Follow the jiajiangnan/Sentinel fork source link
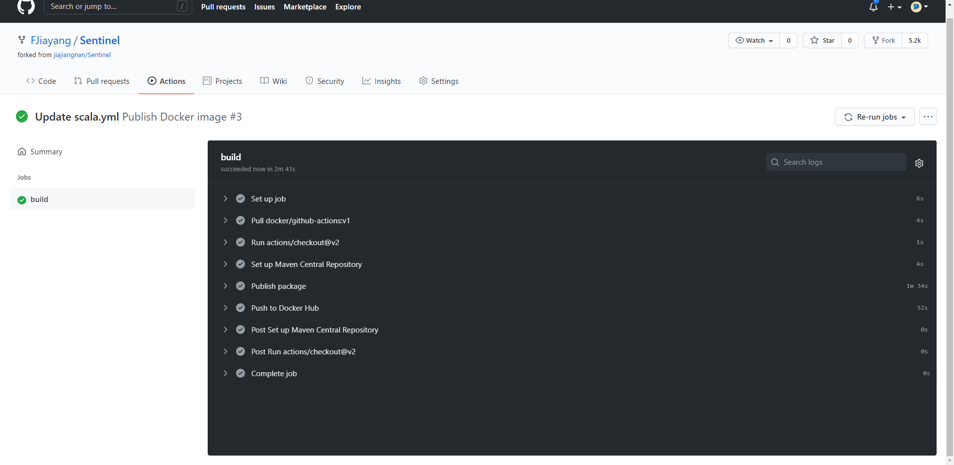The image size is (954, 465). [x=82, y=55]
